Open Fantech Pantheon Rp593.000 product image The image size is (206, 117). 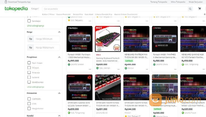[x=79, y=39]
